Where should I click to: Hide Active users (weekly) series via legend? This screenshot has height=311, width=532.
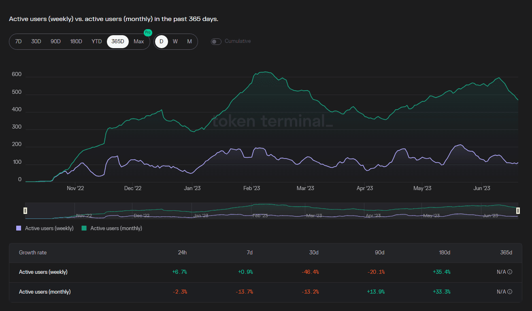pos(45,228)
